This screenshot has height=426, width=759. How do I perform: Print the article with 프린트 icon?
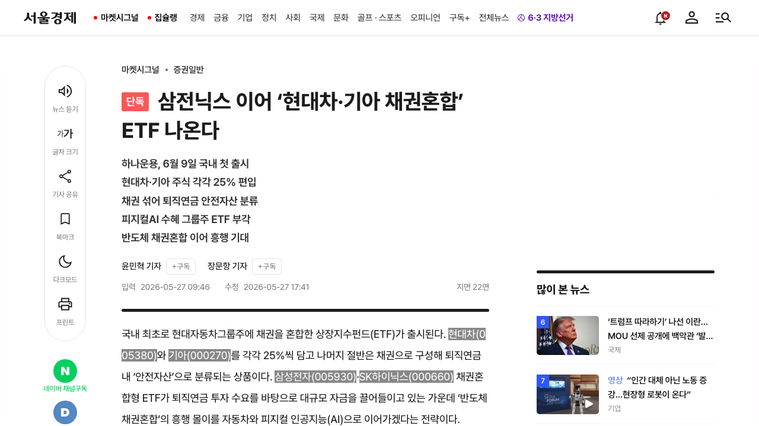click(x=65, y=304)
